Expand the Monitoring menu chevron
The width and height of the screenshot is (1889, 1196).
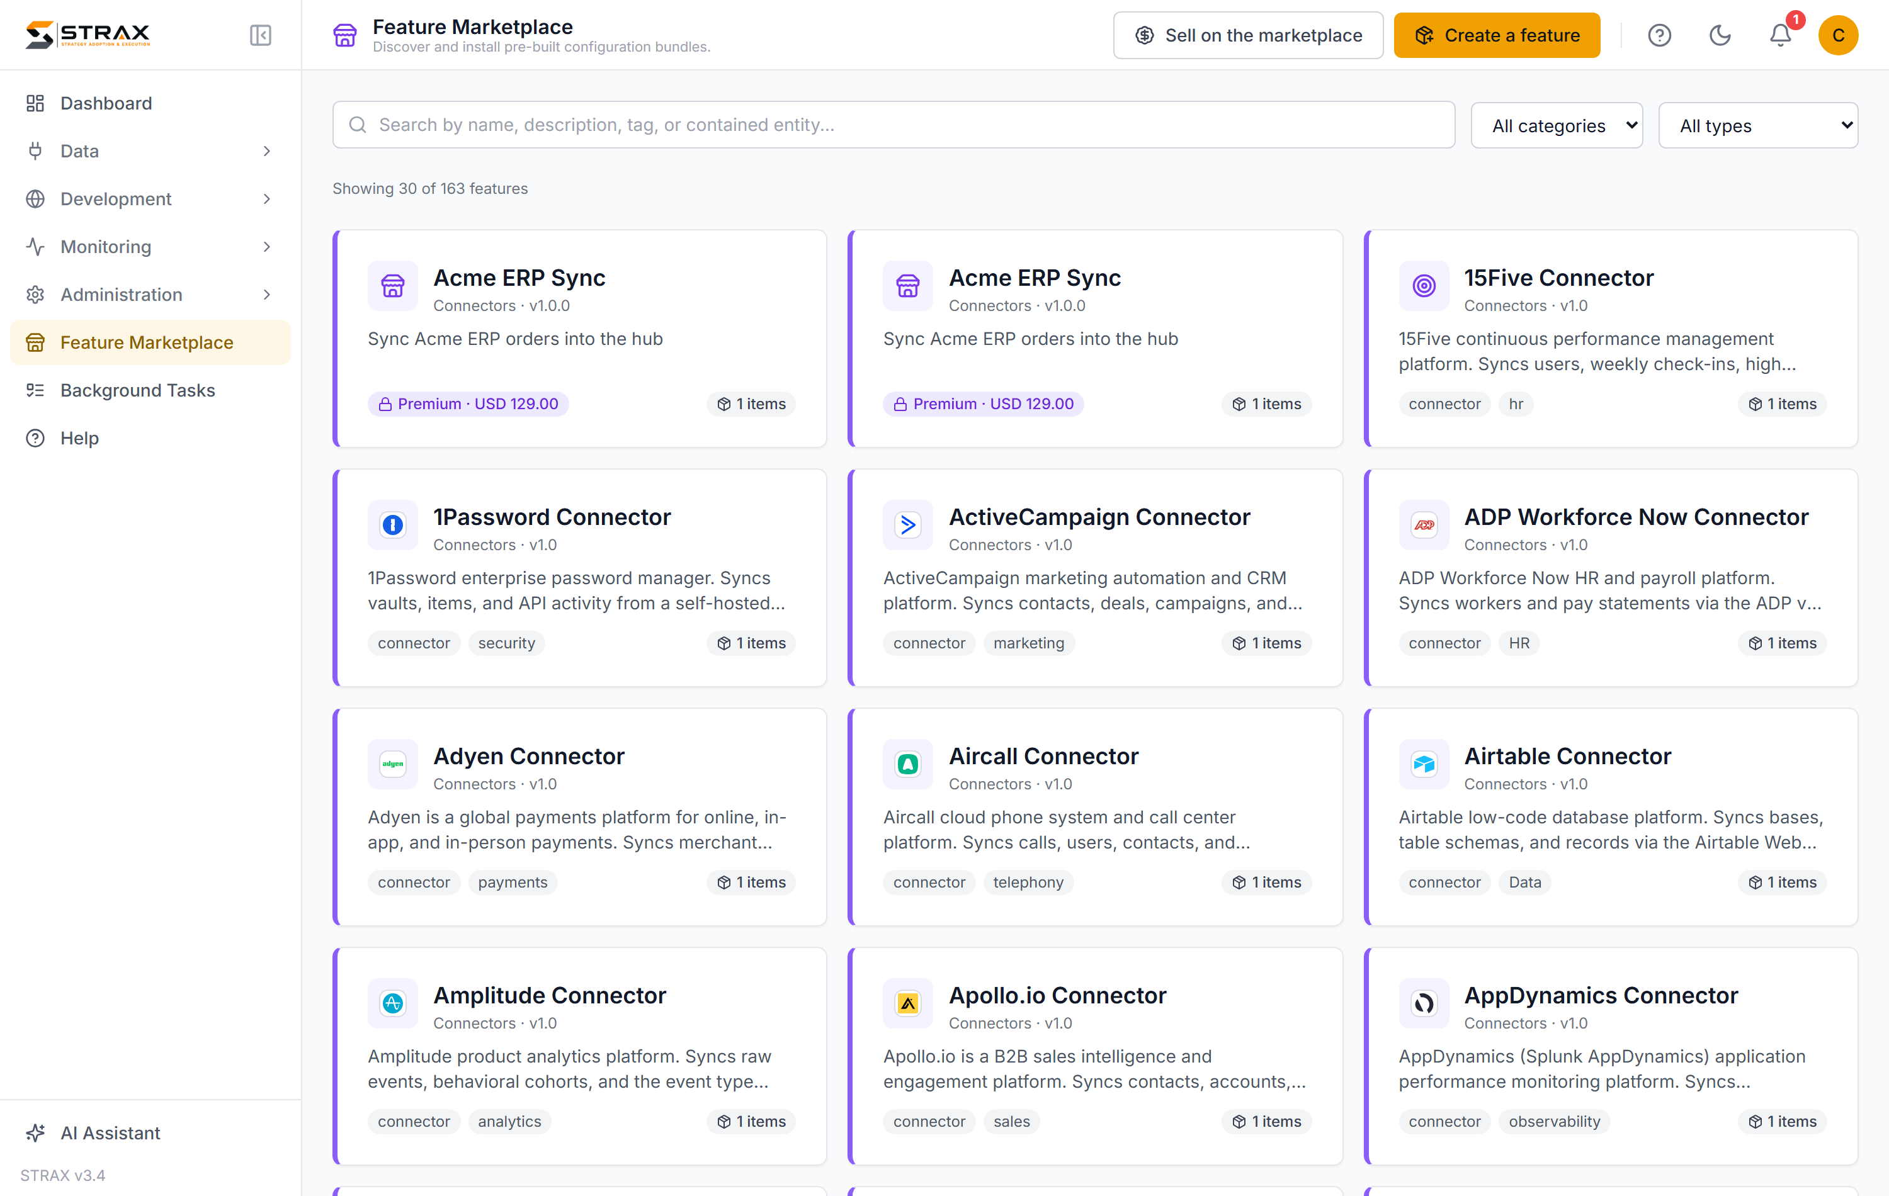[267, 247]
